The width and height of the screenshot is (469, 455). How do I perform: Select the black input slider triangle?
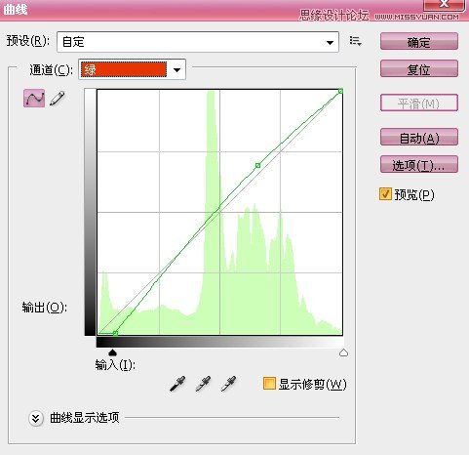112,352
